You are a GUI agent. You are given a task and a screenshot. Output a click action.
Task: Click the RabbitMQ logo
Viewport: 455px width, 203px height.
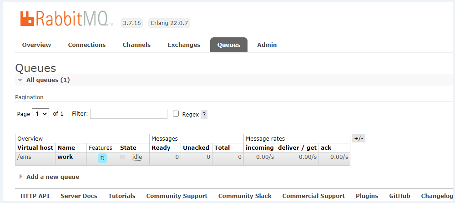(66, 19)
